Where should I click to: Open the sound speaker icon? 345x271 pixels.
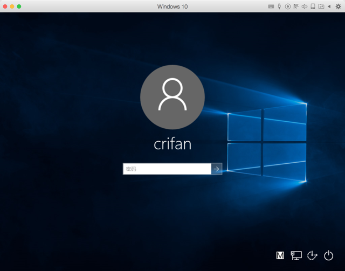click(305, 6)
